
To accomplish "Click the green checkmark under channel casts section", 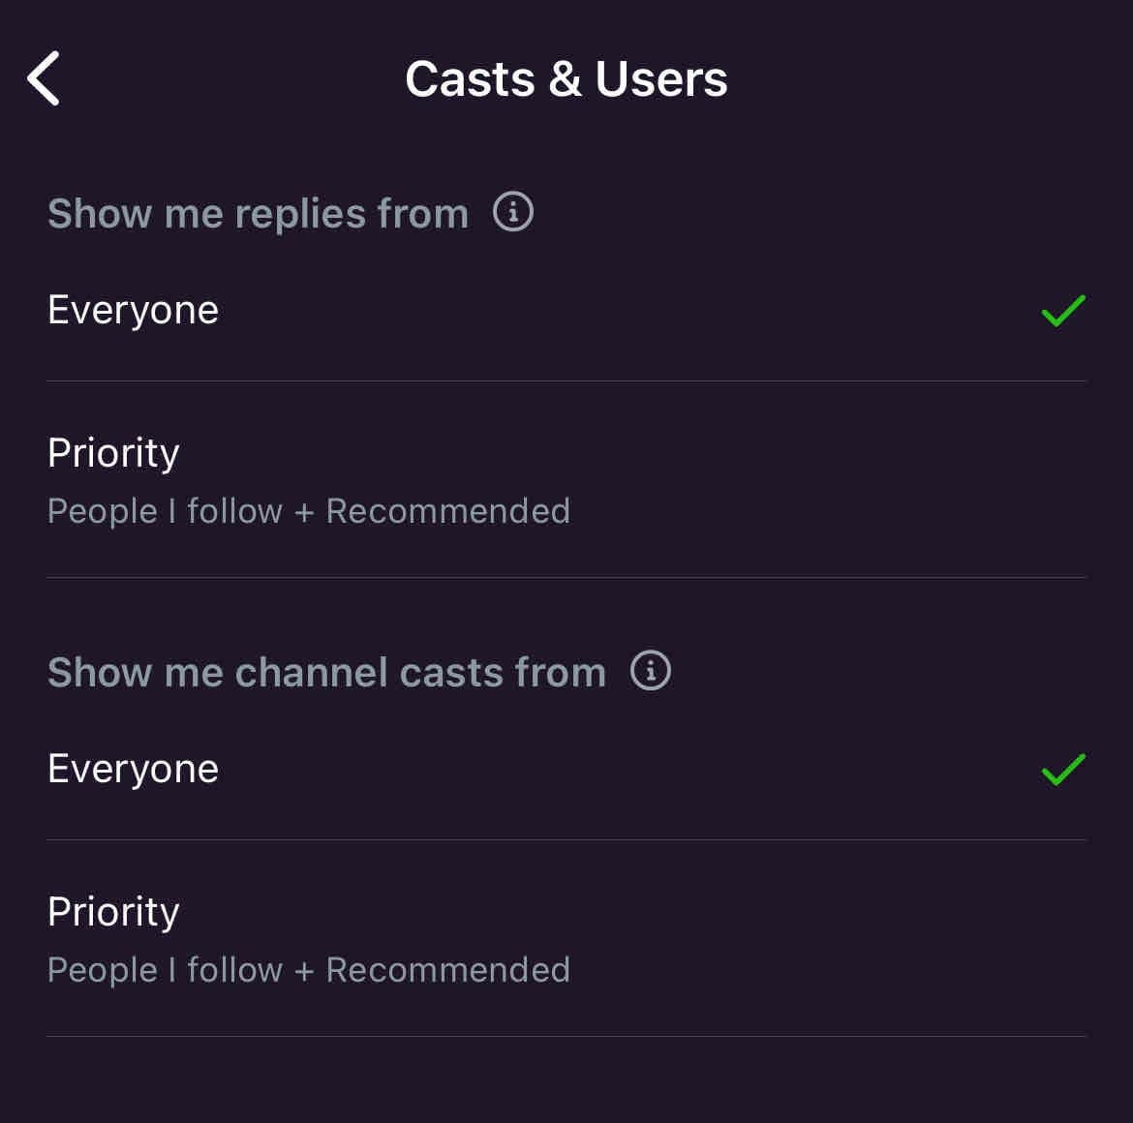I will 1063,769.
